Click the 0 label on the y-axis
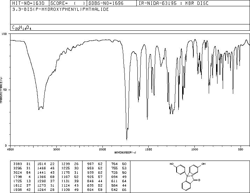 6,146
